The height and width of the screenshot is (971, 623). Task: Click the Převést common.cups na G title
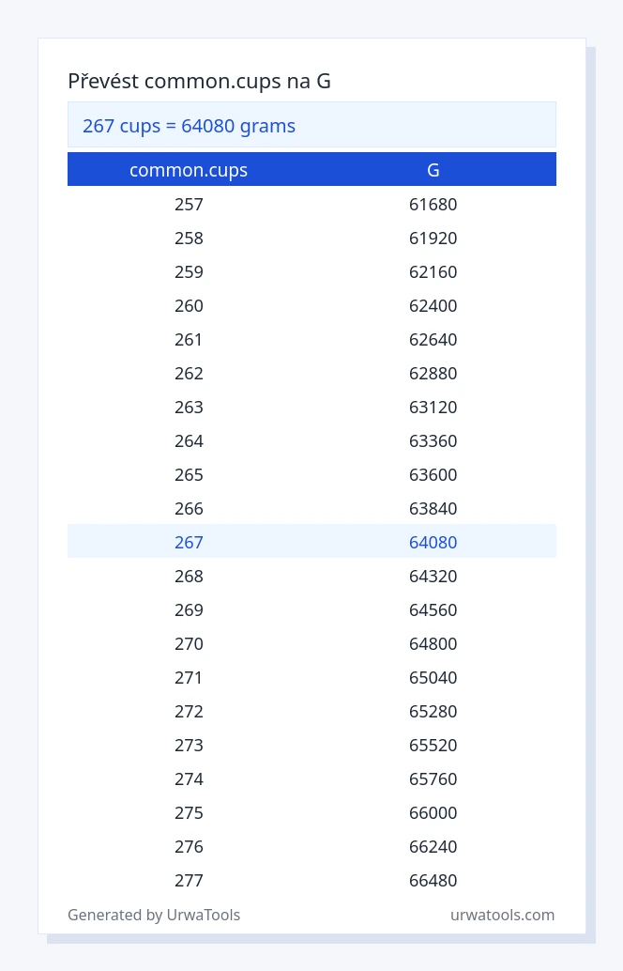coord(199,81)
